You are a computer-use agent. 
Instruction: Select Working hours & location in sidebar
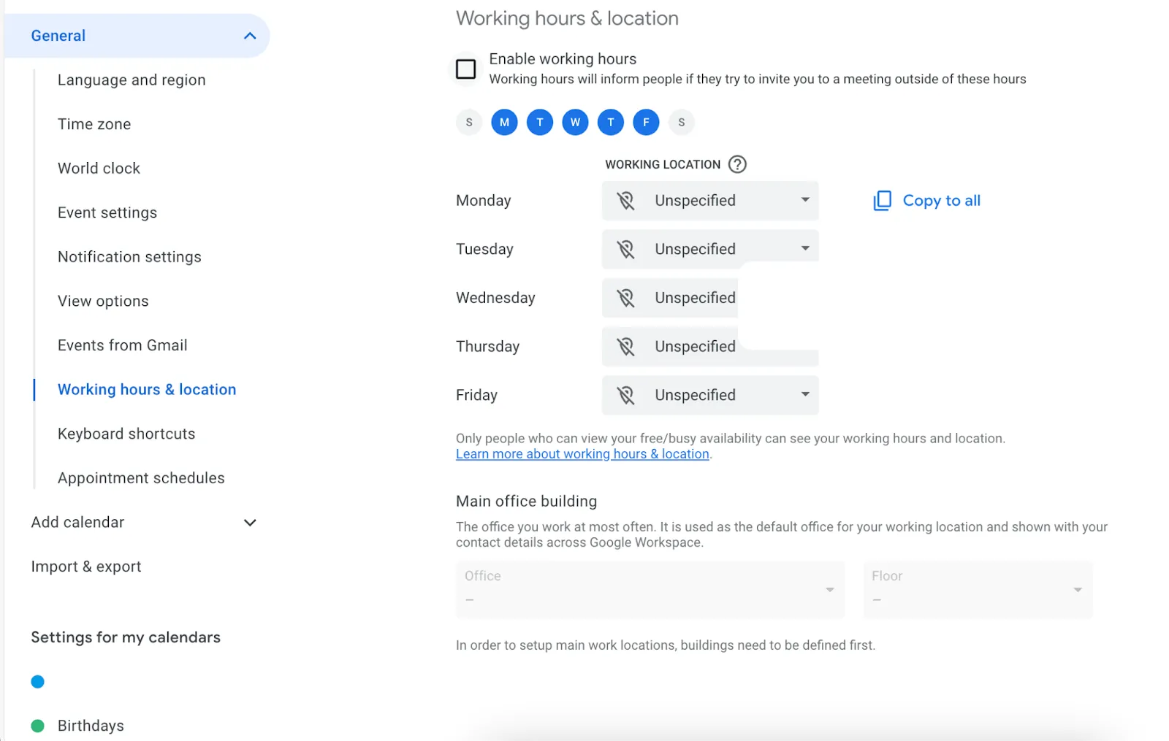pyautogui.click(x=147, y=390)
